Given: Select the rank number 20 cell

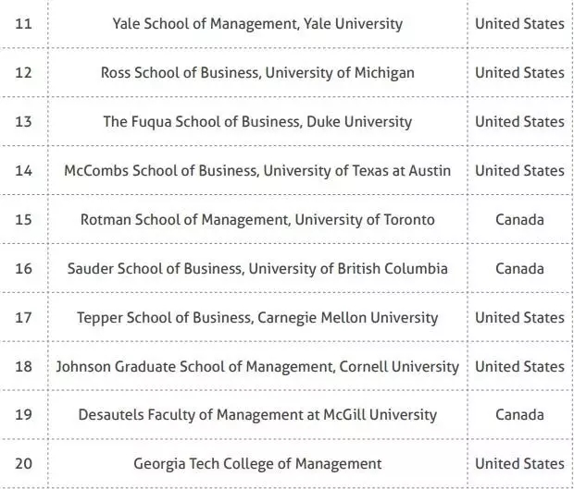Looking at the screenshot, I should pyautogui.click(x=23, y=464).
